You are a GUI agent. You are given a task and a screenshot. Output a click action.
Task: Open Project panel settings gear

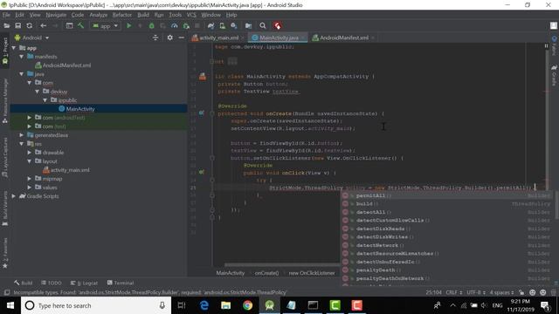(x=170, y=38)
